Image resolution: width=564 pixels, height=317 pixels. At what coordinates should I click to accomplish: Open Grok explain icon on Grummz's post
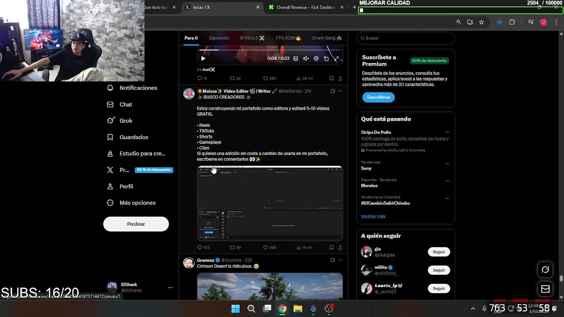tap(333, 260)
